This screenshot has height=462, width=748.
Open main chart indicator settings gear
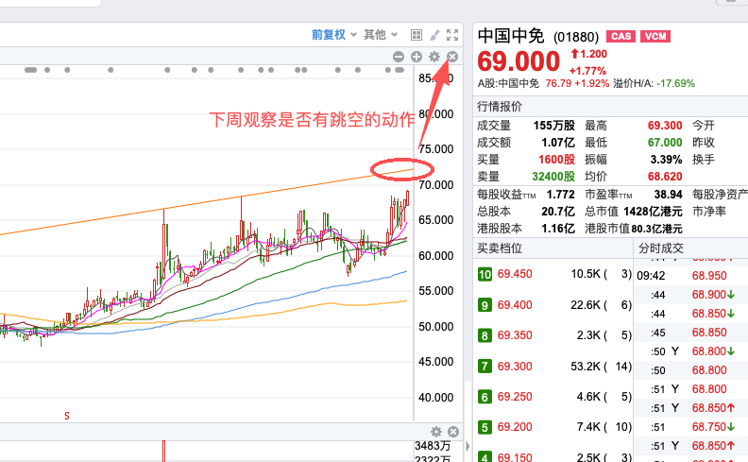click(x=434, y=57)
